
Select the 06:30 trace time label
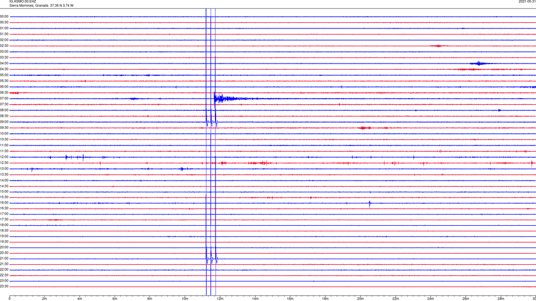tap(4, 93)
